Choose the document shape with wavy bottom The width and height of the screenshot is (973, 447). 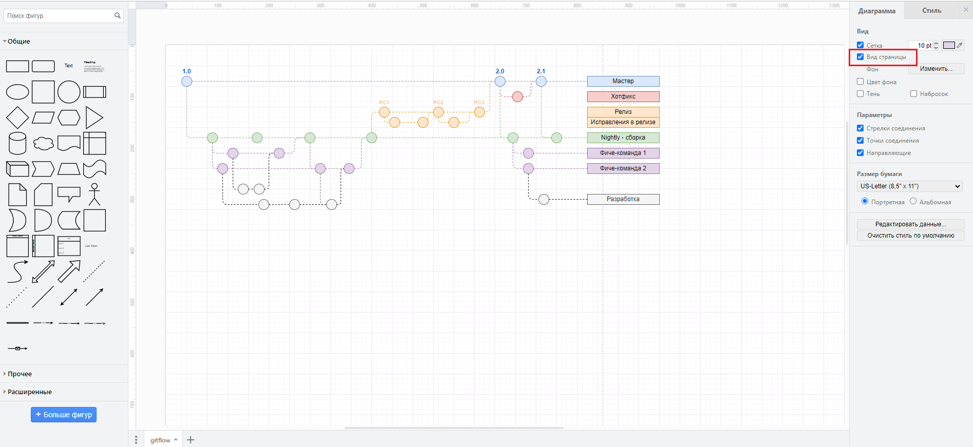click(69, 143)
